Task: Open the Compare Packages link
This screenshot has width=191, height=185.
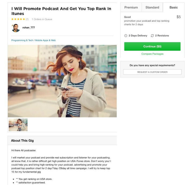Action: point(152,54)
